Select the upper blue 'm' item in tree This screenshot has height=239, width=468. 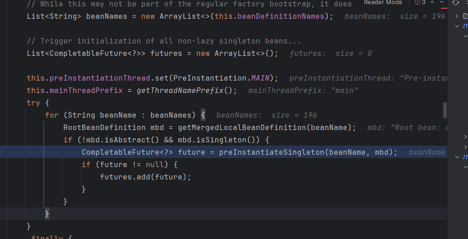[465, 26]
